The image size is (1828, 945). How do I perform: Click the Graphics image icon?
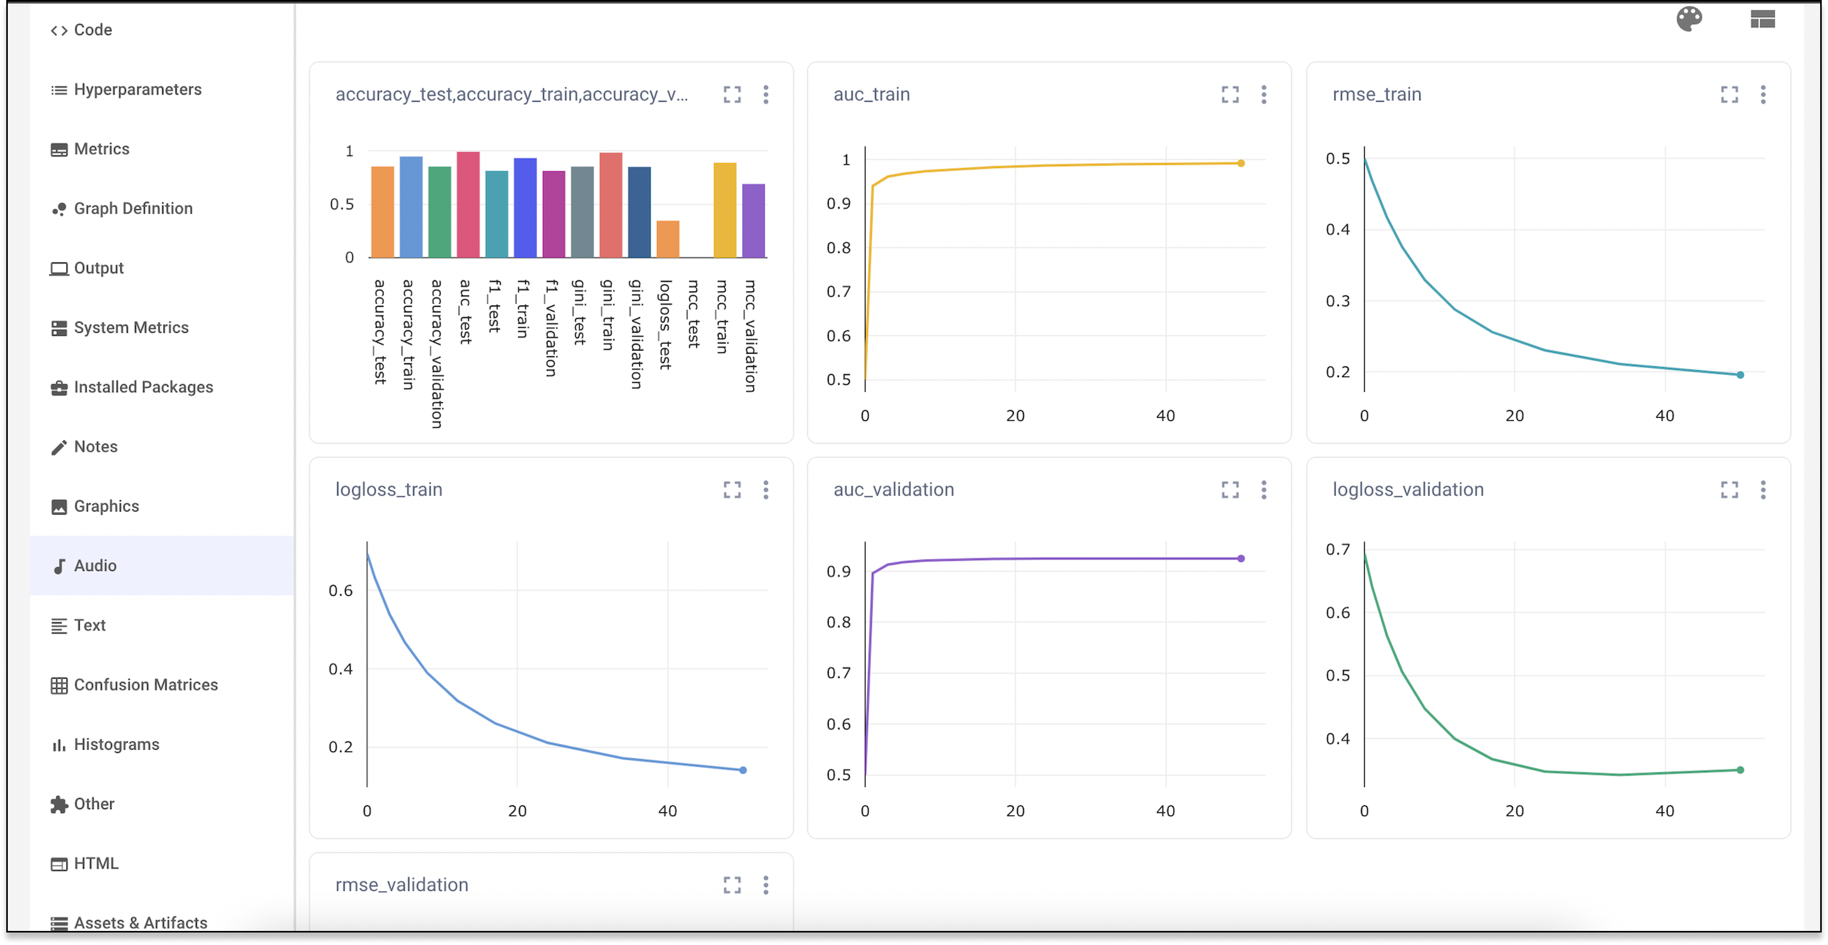[59, 506]
